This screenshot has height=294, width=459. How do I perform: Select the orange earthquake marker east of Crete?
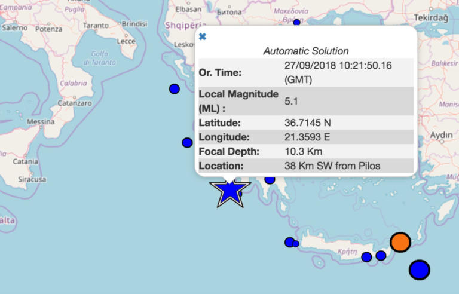click(400, 242)
